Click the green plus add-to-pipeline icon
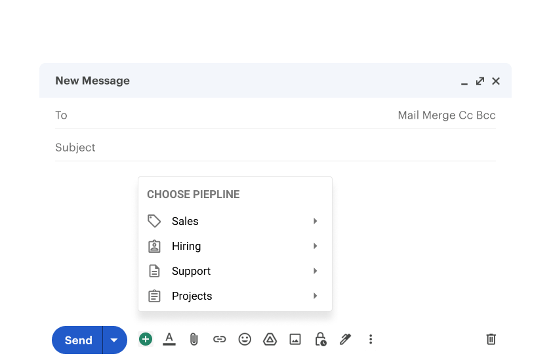551x362 pixels. 146,339
